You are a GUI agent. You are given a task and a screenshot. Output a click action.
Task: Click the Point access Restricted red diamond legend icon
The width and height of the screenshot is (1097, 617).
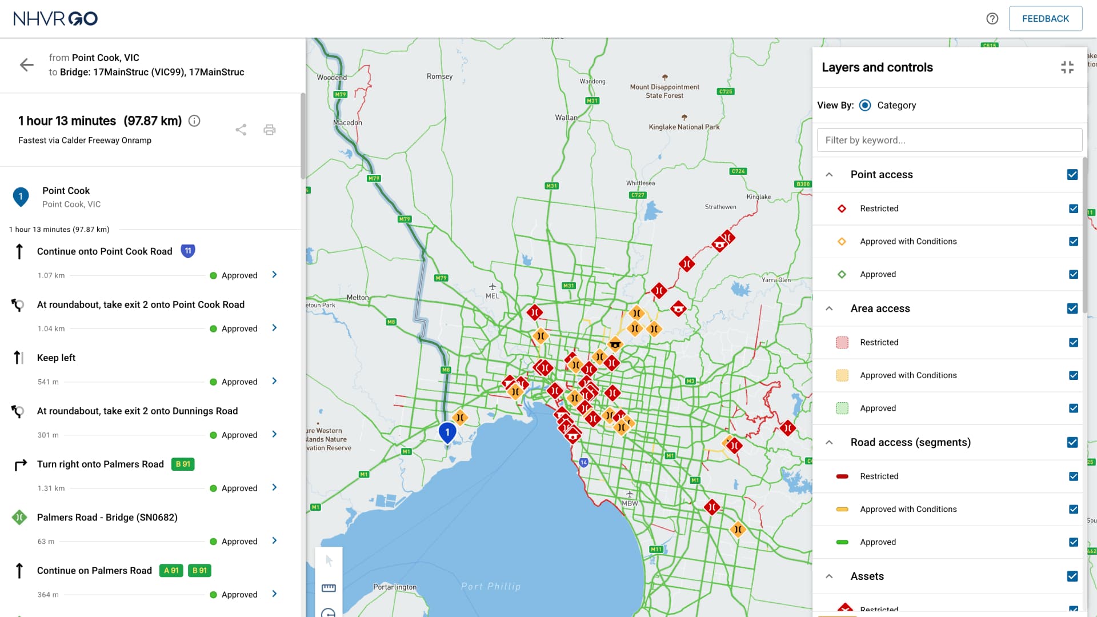pyautogui.click(x=842, y=209)
